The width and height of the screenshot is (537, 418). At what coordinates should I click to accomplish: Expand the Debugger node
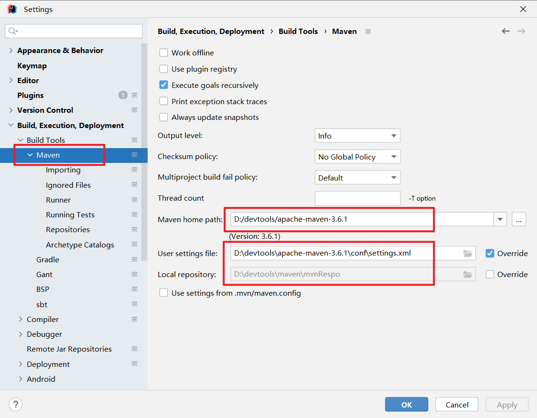[x=21, y=334]
